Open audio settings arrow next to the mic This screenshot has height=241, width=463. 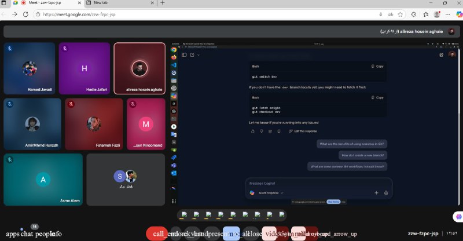[312, 233]
